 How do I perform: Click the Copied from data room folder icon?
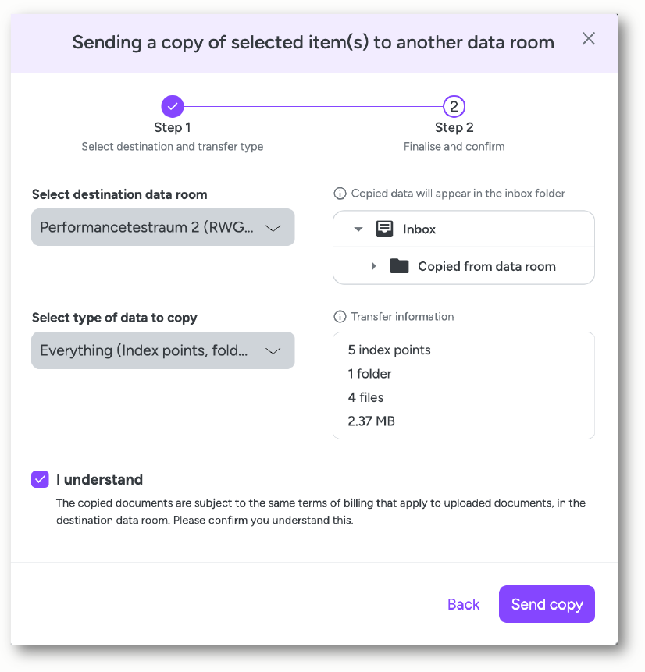pyautogui.click(x=399, y=266)
